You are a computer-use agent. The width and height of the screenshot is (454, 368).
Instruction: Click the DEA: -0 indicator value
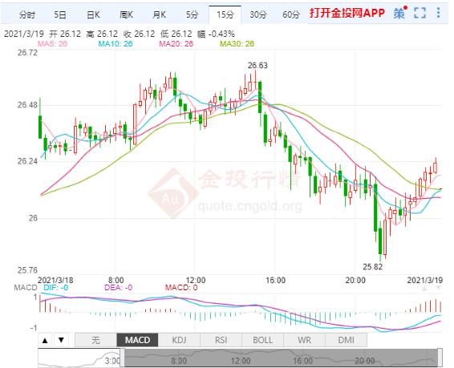click(118, 288)
